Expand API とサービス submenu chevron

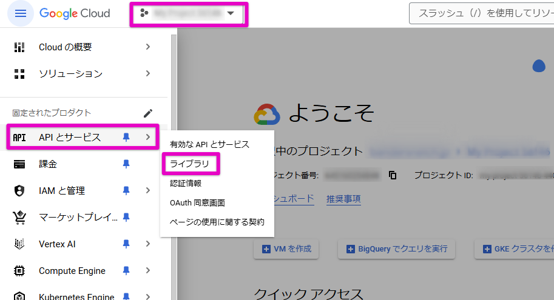[x=148, y=137]
